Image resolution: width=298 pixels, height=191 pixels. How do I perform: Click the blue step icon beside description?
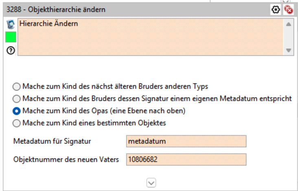tap(11, 24)
